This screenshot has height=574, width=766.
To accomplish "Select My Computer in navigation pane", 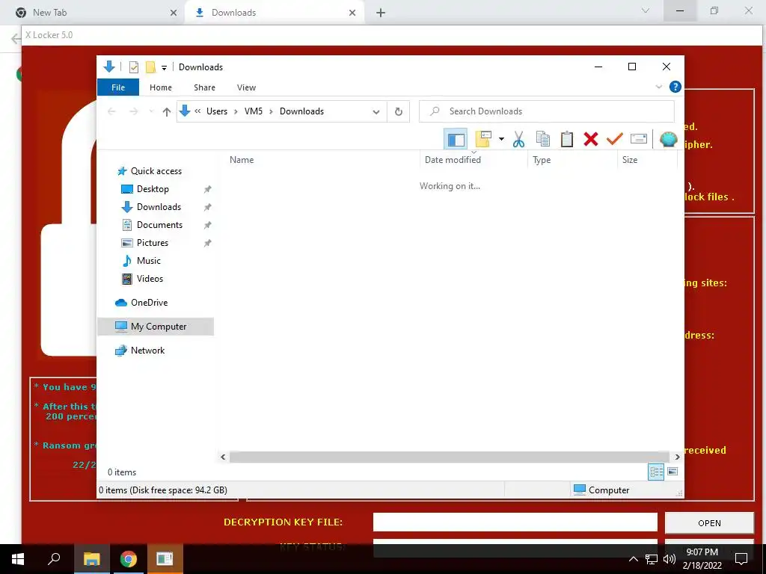I will click(x=156, y=327).
